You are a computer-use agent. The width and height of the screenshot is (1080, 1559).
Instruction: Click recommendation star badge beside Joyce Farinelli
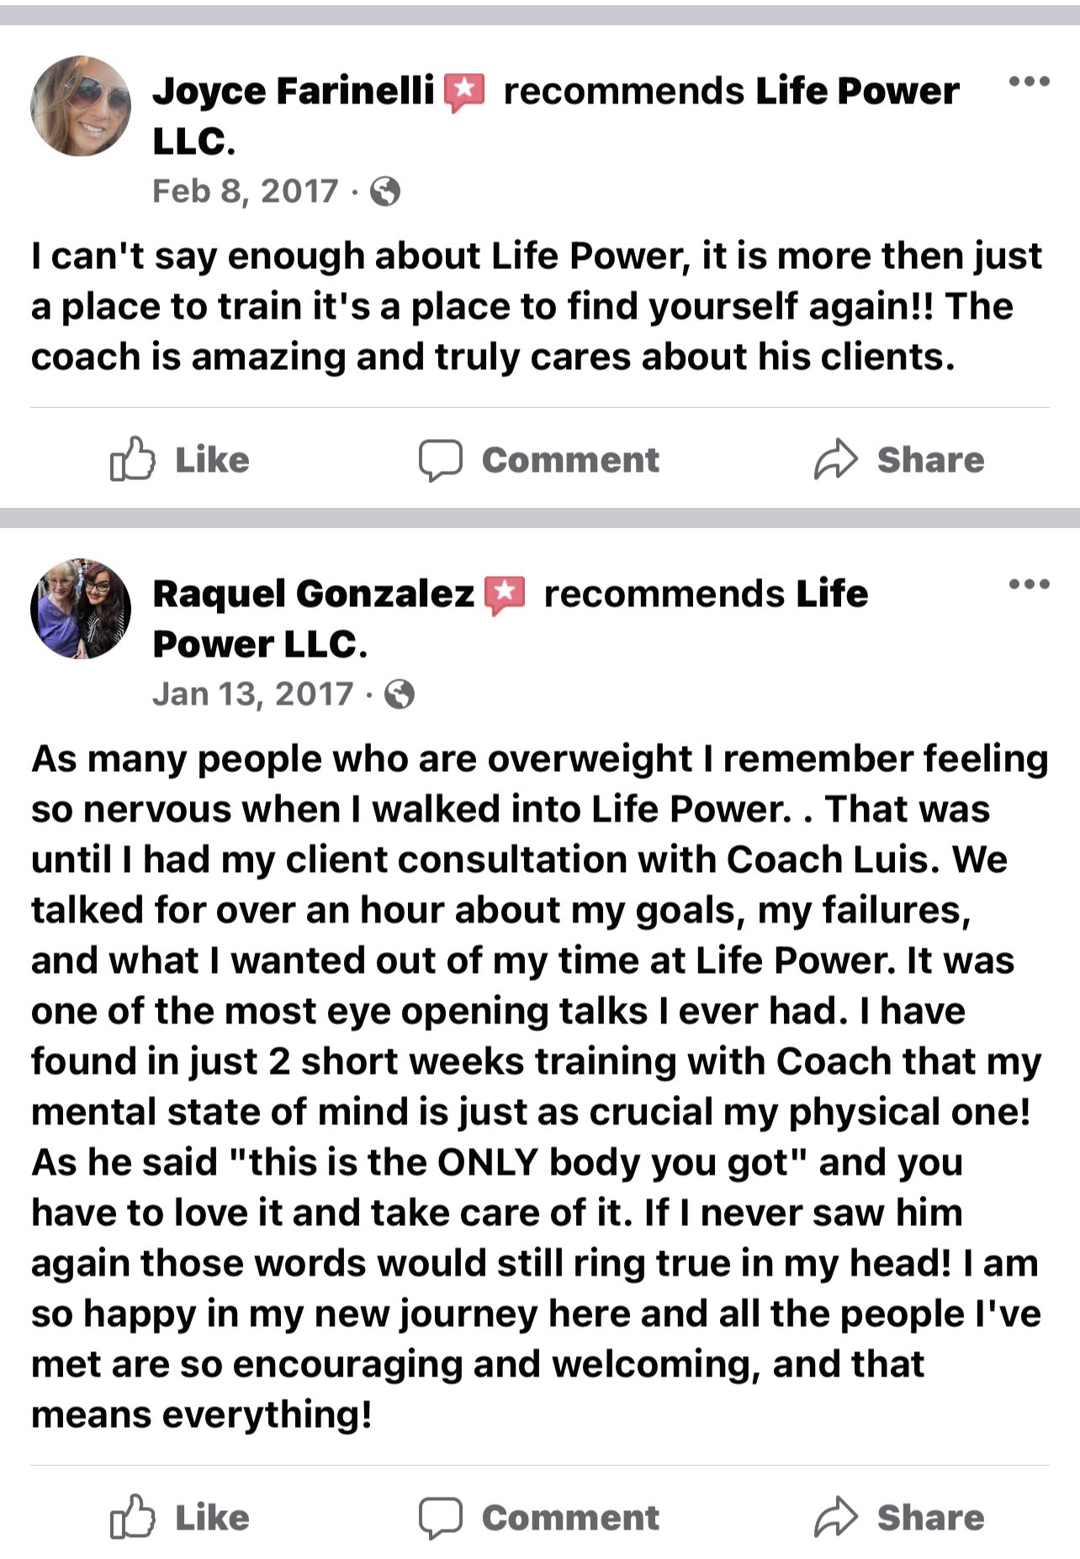coord(464,92)
